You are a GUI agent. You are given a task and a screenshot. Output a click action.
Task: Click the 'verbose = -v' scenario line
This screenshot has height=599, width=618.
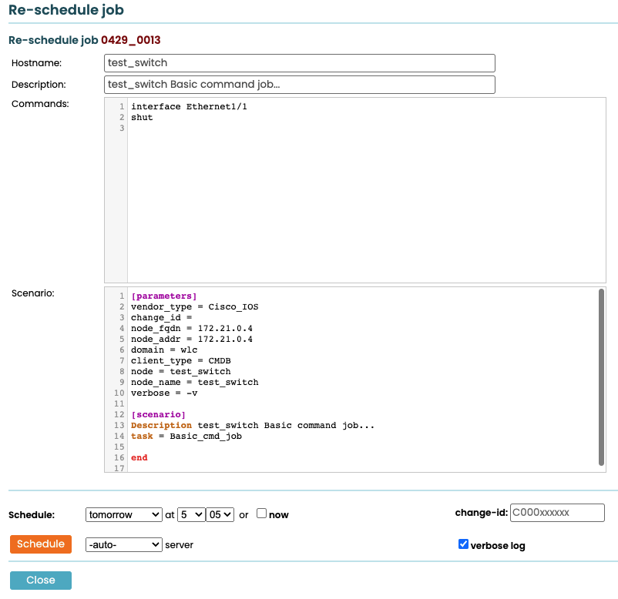164,393
